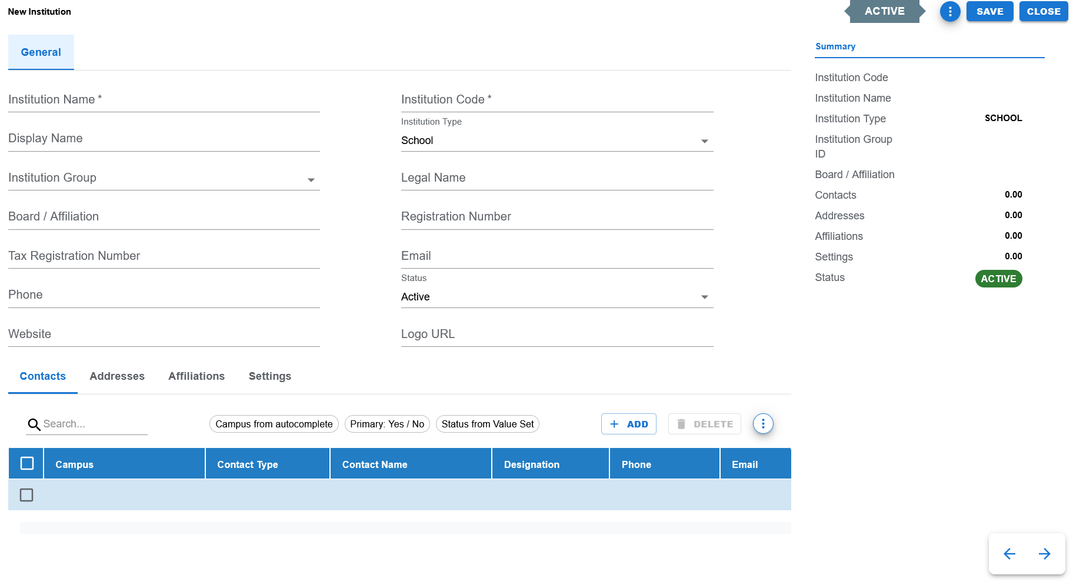
Task: Focus the Phone input field
Action: [164, 295]
